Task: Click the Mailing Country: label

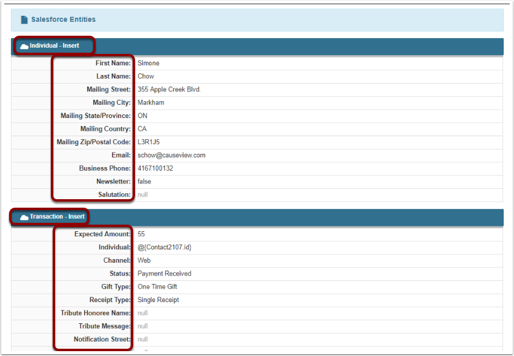Action: click(x=105, y=129)
